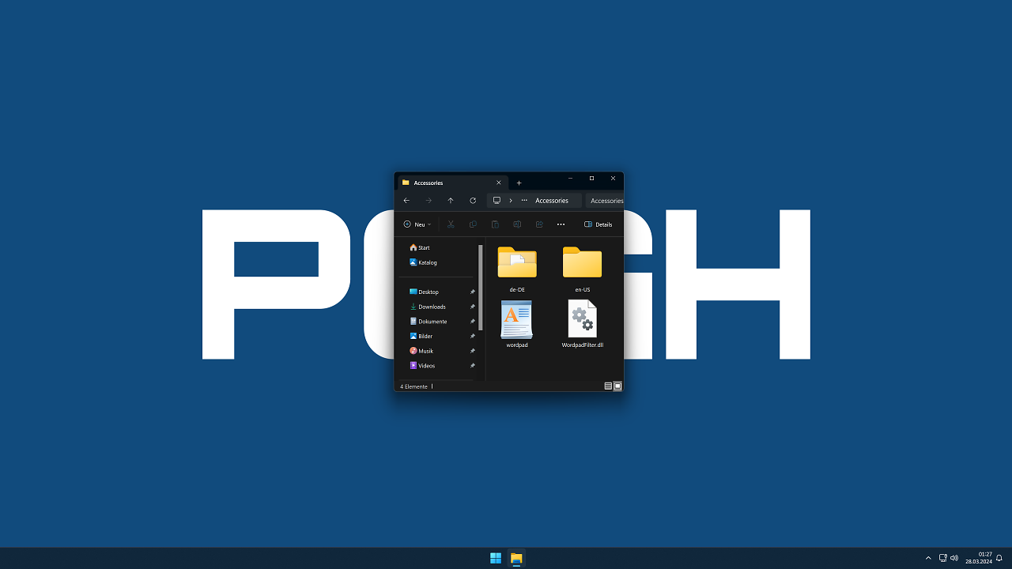This screenshot has height=569, width=1012.
Task: Click the pin icon beside Desktop
Action: tap(473, 292)
